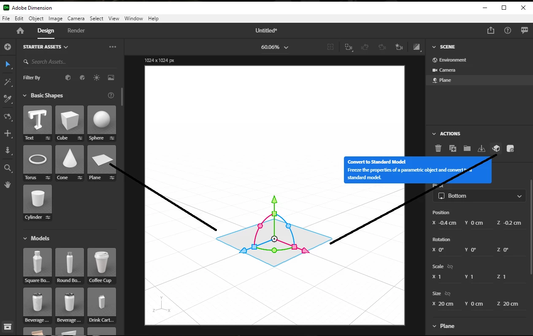Open the Share and export icon
The height and width of the screenshot is (336, 533).
[x=490, y=30]
